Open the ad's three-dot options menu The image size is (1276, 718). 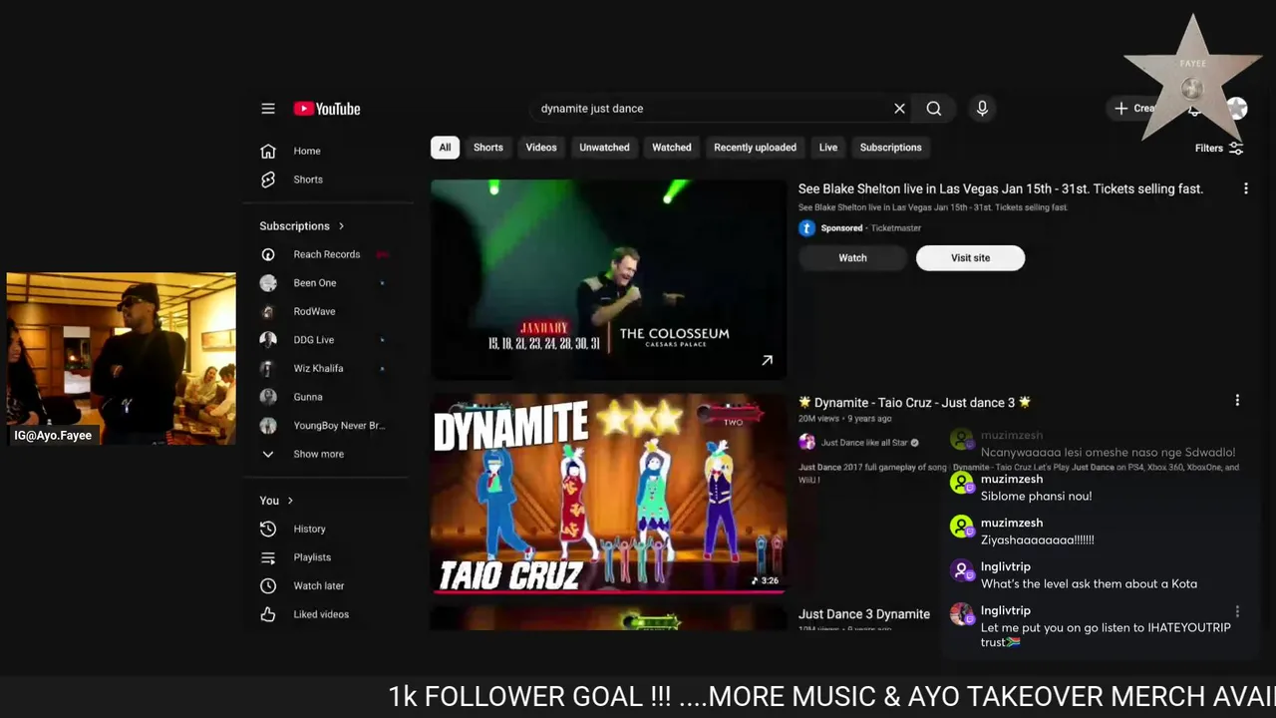tap(1245, 188)
